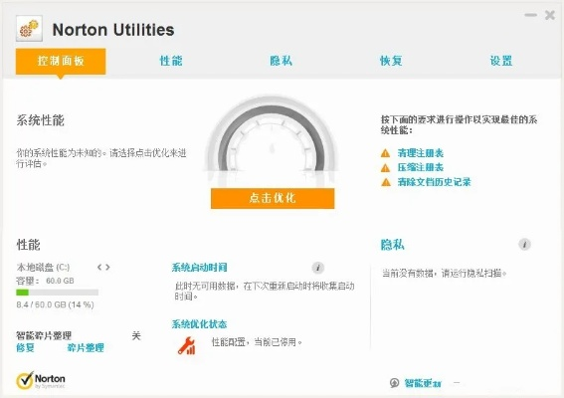Switch to the 性能 tab
Screen dimensions: 564x398
click(171, 61)
